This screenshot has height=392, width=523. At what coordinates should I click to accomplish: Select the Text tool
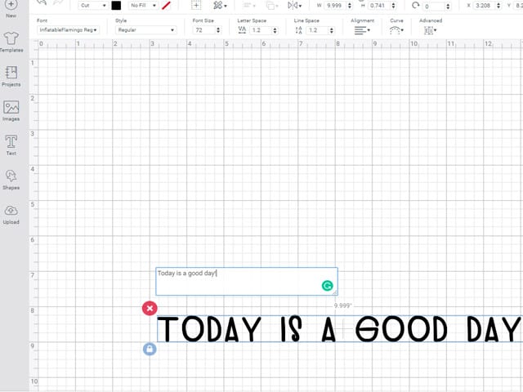pos(11,145)
